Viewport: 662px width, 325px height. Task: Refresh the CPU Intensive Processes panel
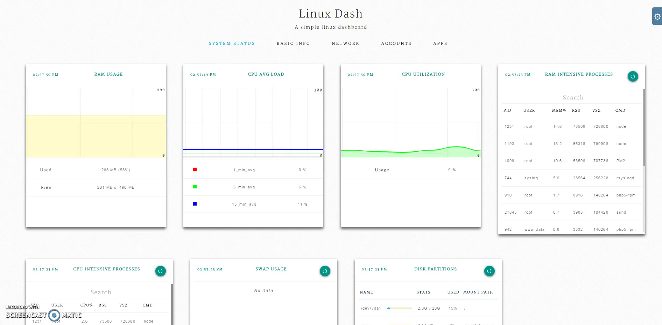point(160,271)
